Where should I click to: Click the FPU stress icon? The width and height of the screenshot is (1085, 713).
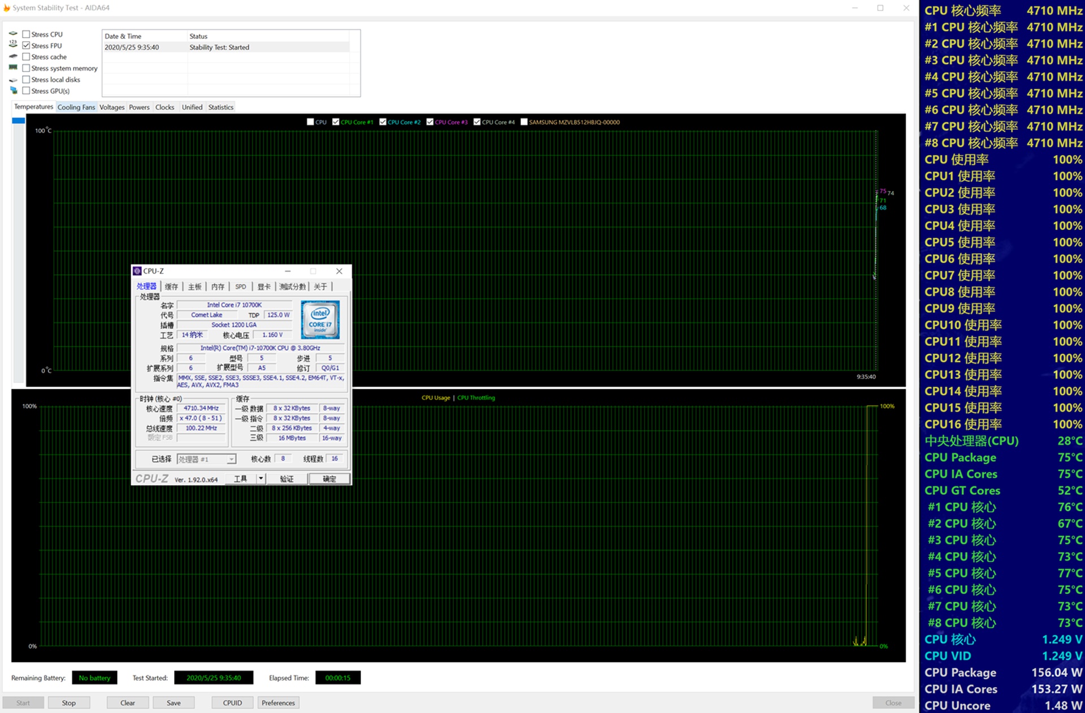point(13,45)
